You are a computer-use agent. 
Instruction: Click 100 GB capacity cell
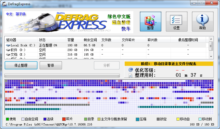[x=72, y=45]
